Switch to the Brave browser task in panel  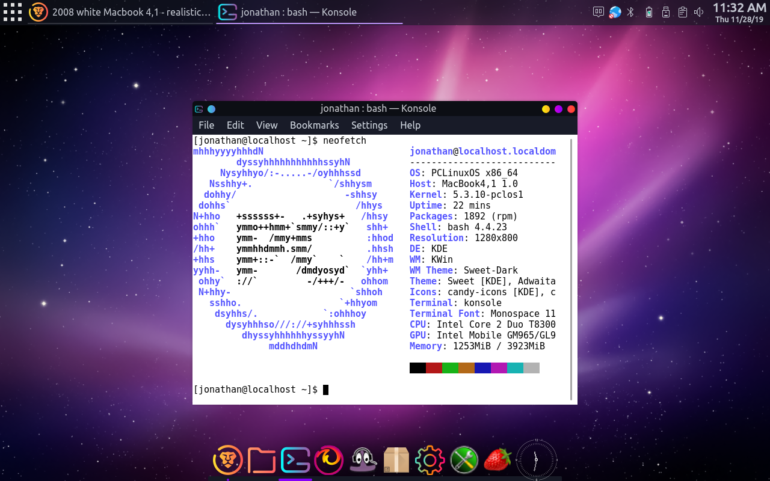tap(121, 12)
